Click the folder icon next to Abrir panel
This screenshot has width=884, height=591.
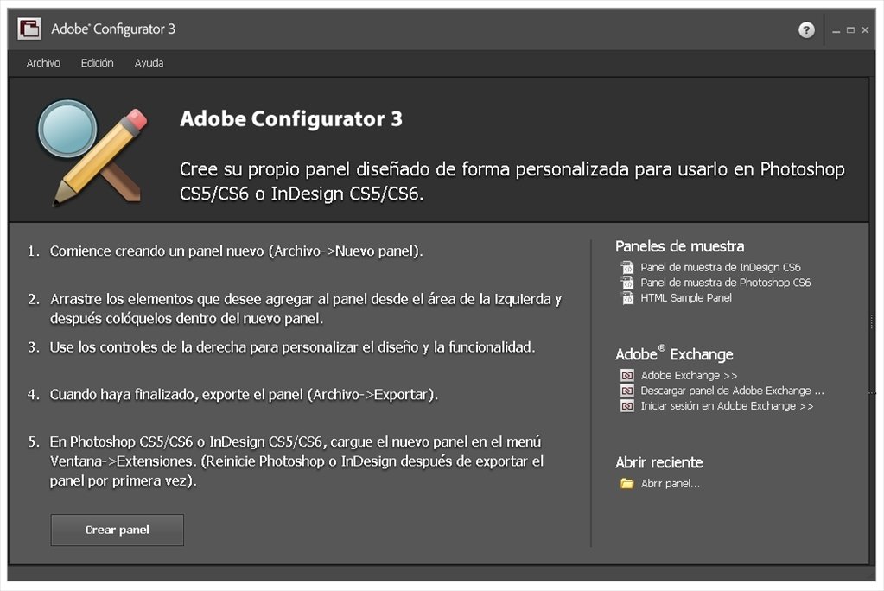click(626, 483)
